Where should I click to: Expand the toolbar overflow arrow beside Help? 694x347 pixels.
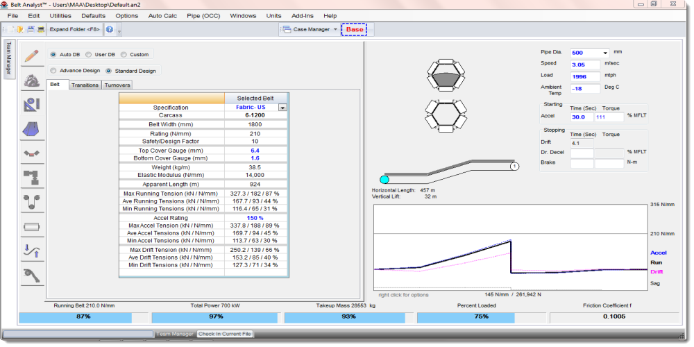point(119,31)
